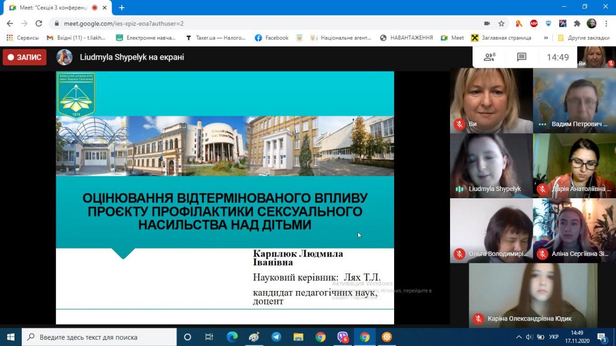Open the Meet participants list
Image resolution: width=616 pixels, height=346 pixels.
(x=489, y=57)
